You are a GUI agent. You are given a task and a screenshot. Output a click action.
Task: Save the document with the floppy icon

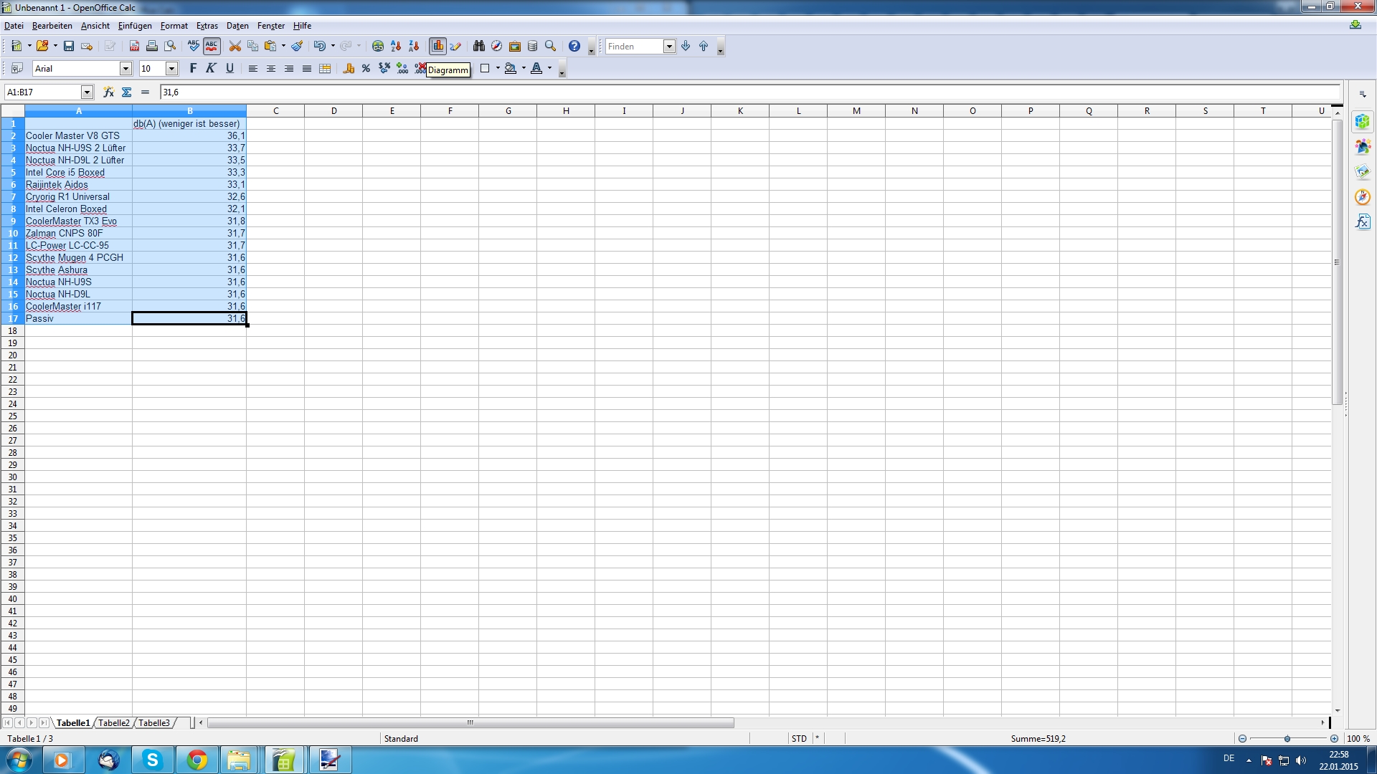click(x=69, y=46)
